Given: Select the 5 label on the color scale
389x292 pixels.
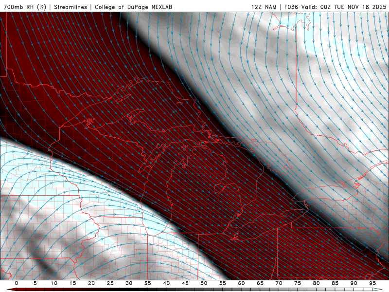Looking at the screenshot, I should (x=35, y=283).
